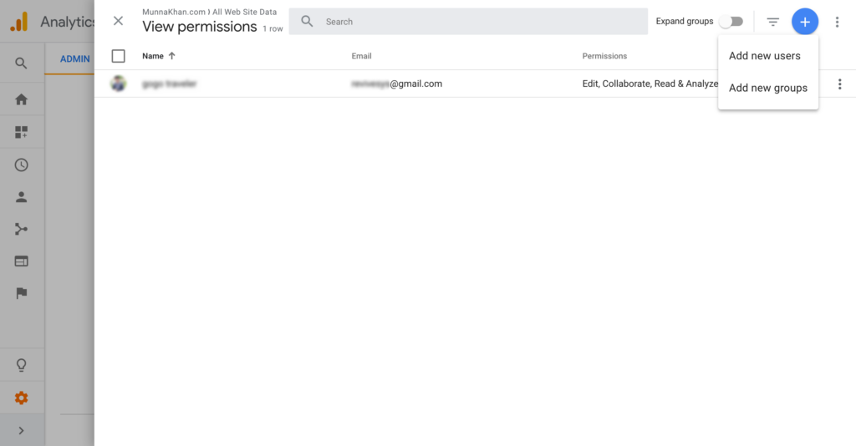Open the filter icon in the header
Viewport: 856px width, 446px height.
pos(773,22)
